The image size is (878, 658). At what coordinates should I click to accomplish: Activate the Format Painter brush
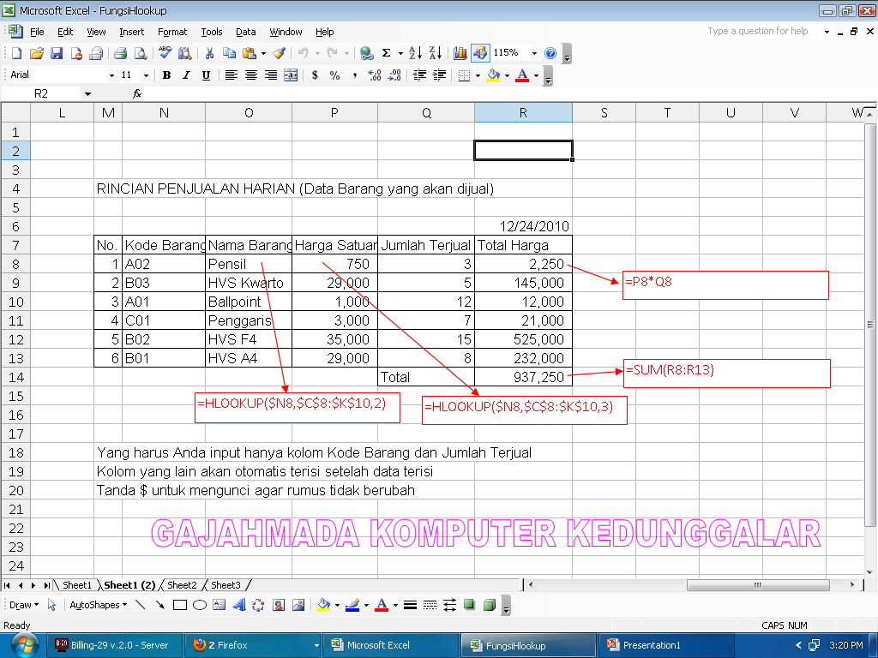click(279, 53)
